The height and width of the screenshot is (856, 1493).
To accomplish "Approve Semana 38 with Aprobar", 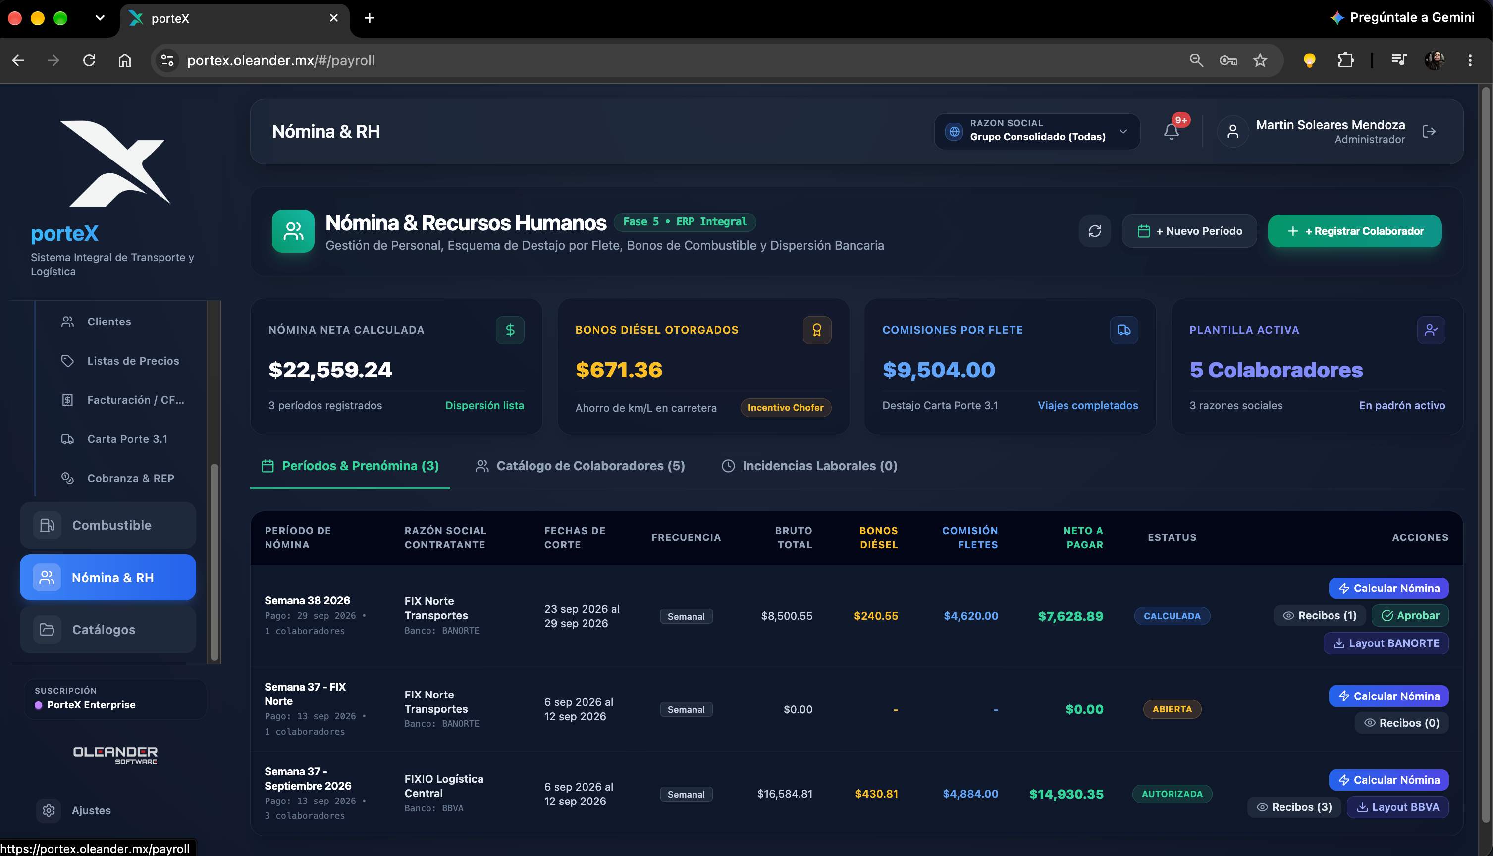I will pyautogui.click(x=1410, y=616).
